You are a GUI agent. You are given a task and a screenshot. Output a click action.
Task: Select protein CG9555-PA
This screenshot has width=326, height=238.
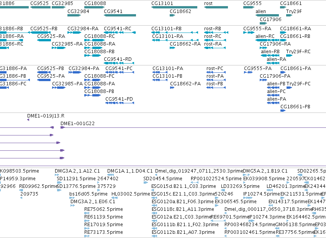point(248,72)
